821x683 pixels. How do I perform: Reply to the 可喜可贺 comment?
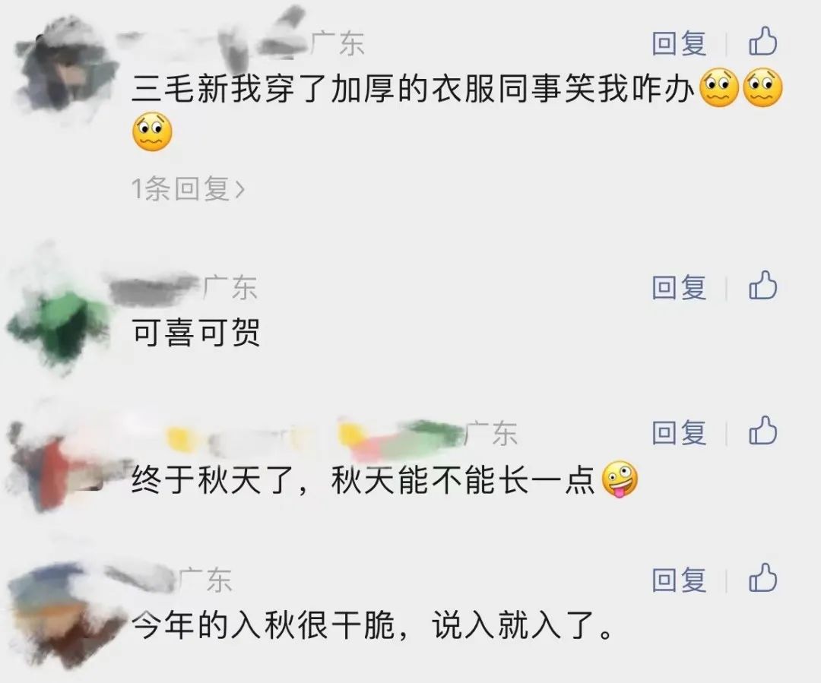tap(679, 287)
